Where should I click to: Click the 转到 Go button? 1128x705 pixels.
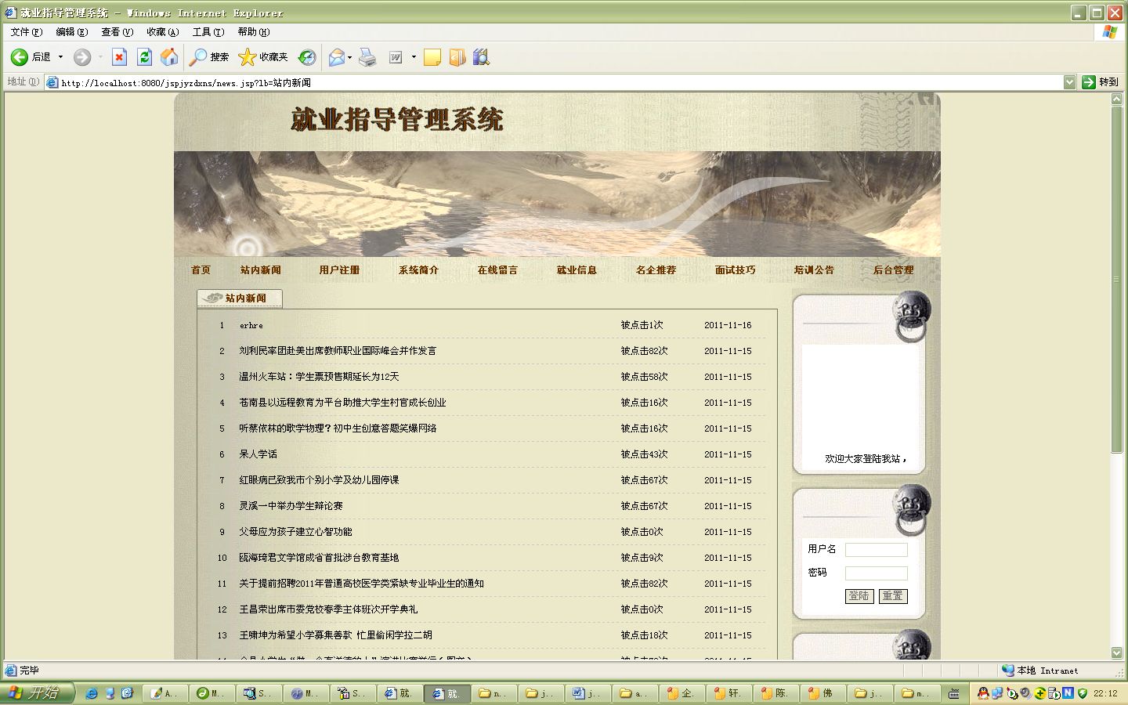[x=1100, y=82]
